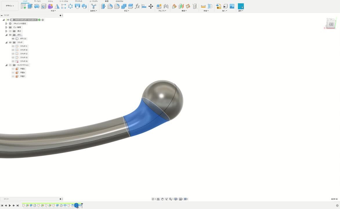The image size is (340, 209).
Task: Open timeline settings gear icon
Action: [337, 205]
